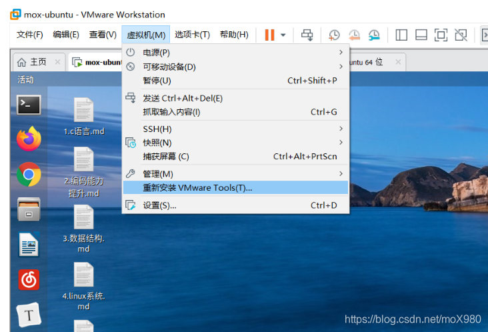This screenshot has height=332, width=488.
Task: Close the 主页 tab
Action: (57, 62)
